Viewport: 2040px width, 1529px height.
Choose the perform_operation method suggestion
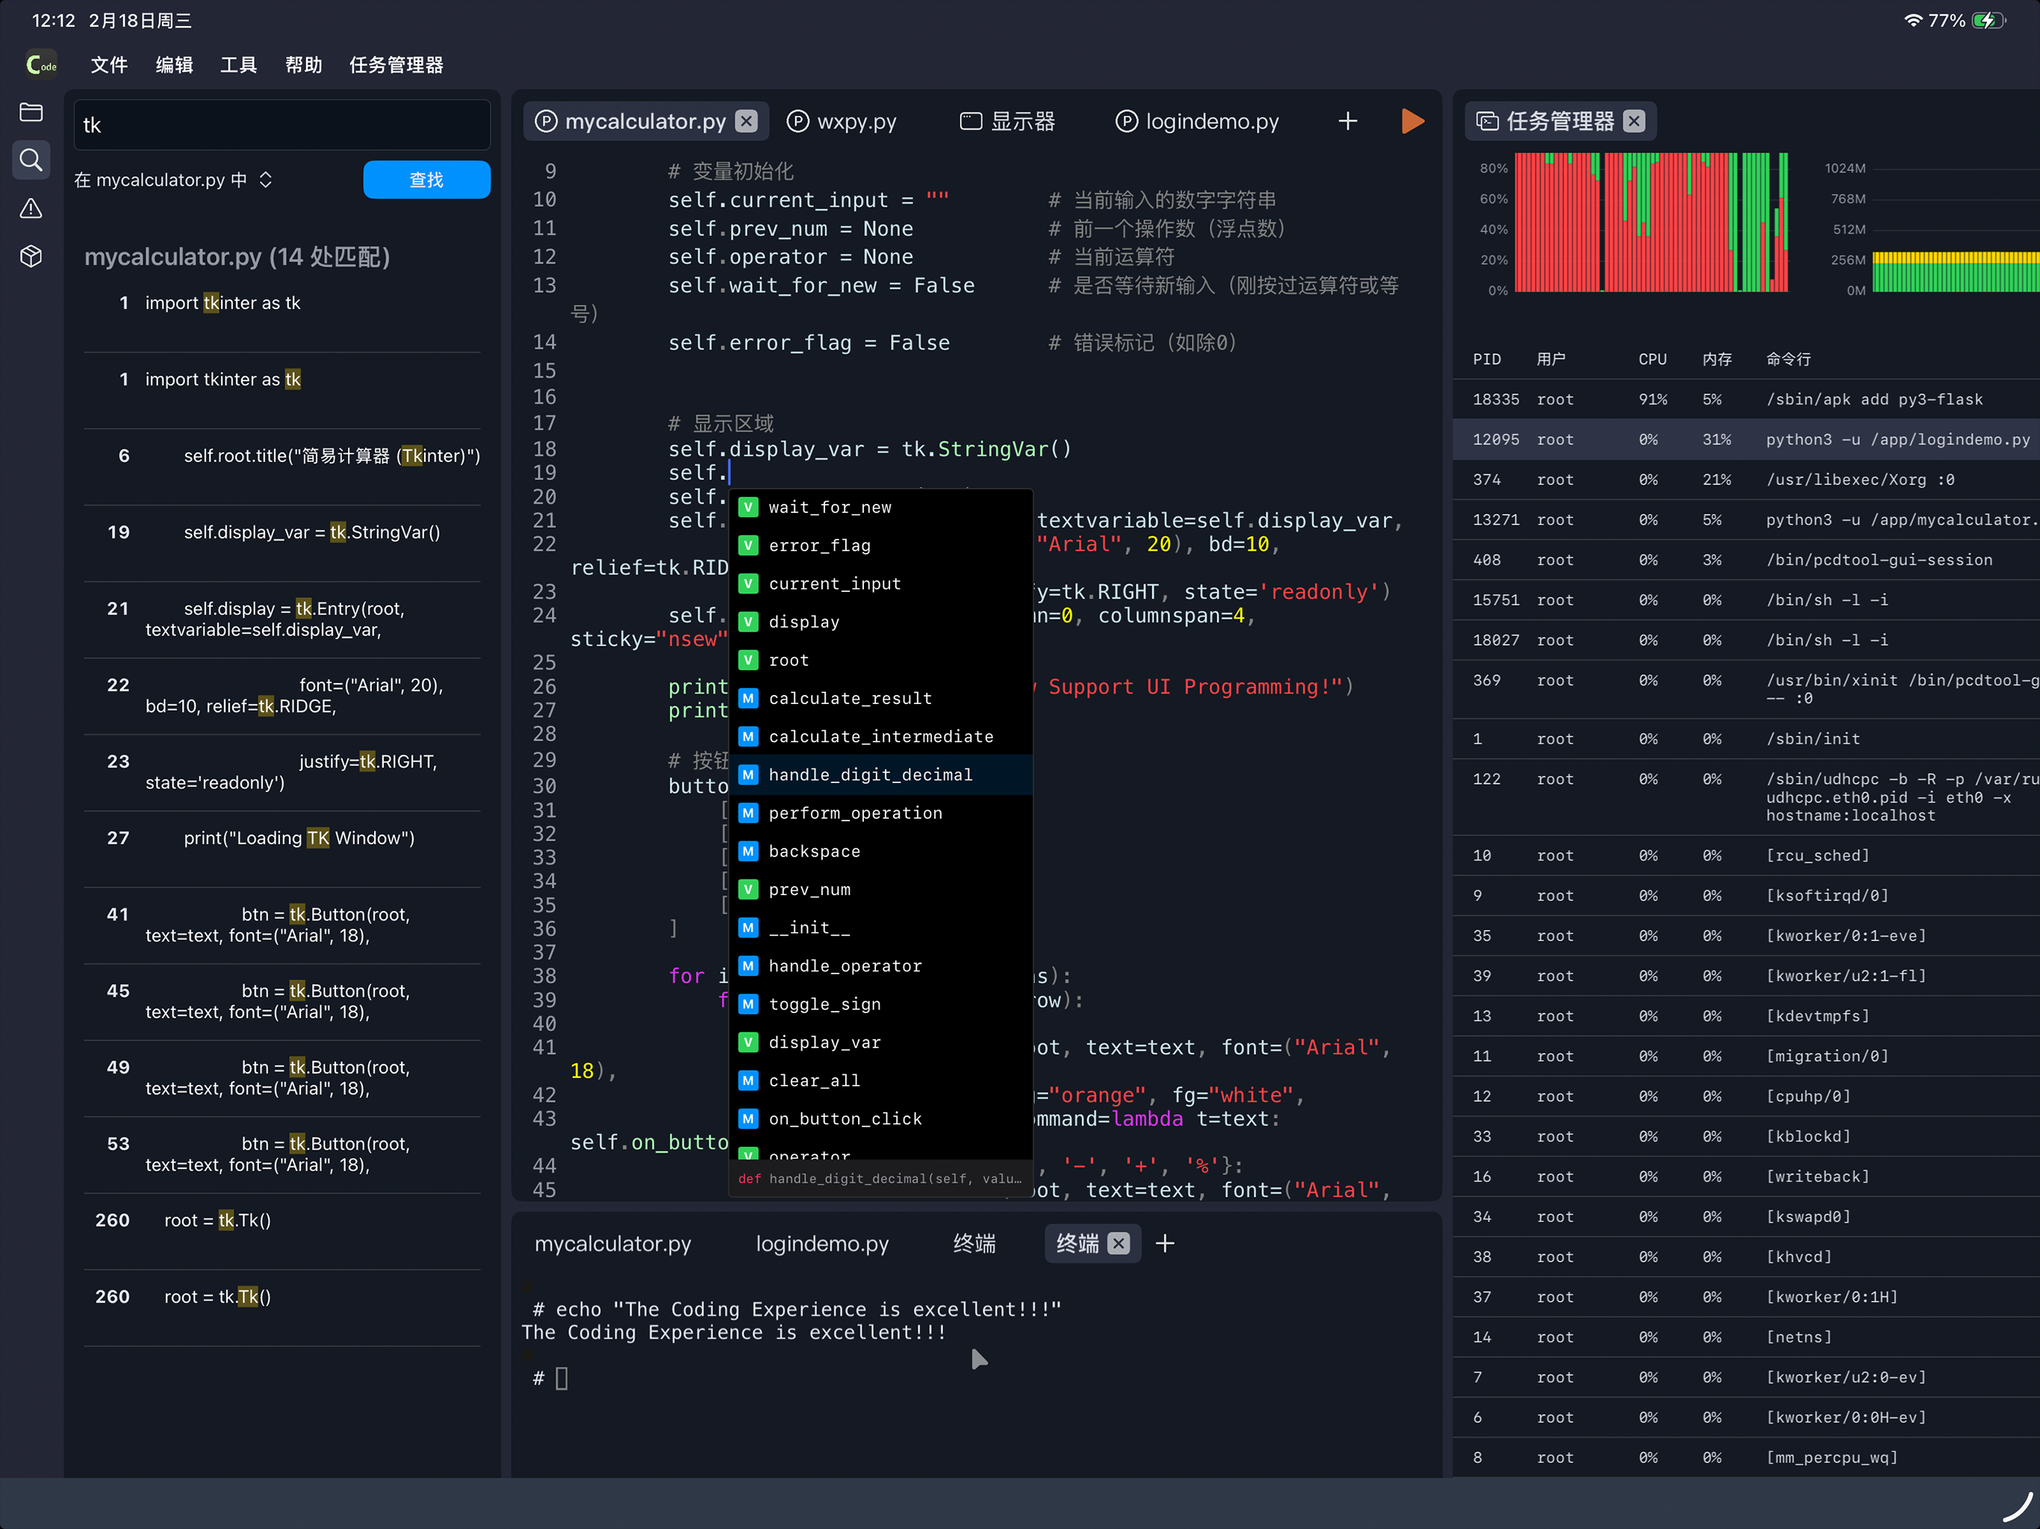click(881, 812)
